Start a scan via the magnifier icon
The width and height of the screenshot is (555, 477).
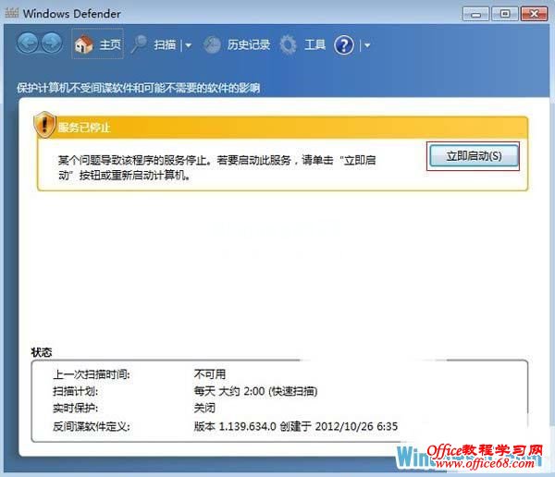click(139, 44)
